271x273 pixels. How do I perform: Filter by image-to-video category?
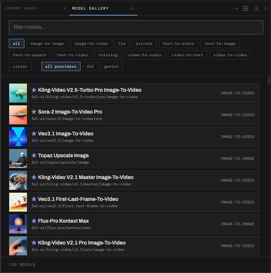click(91, 44)
